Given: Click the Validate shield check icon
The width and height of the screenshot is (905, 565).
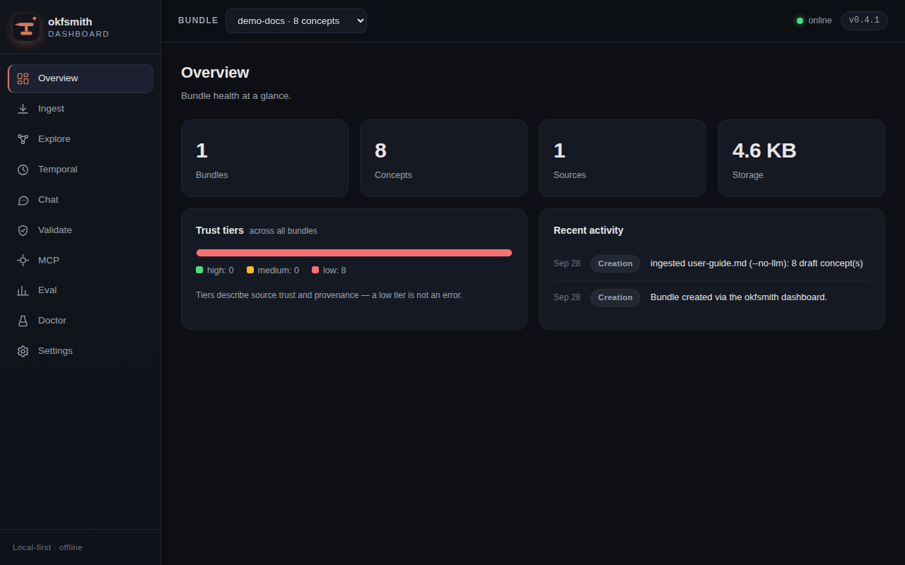Looking at the screenshot, I should tap(23, 230).
